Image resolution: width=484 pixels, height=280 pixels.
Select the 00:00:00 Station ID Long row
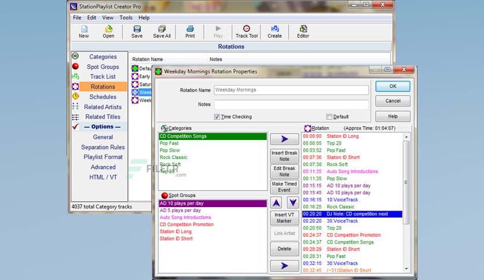[352, 136]
